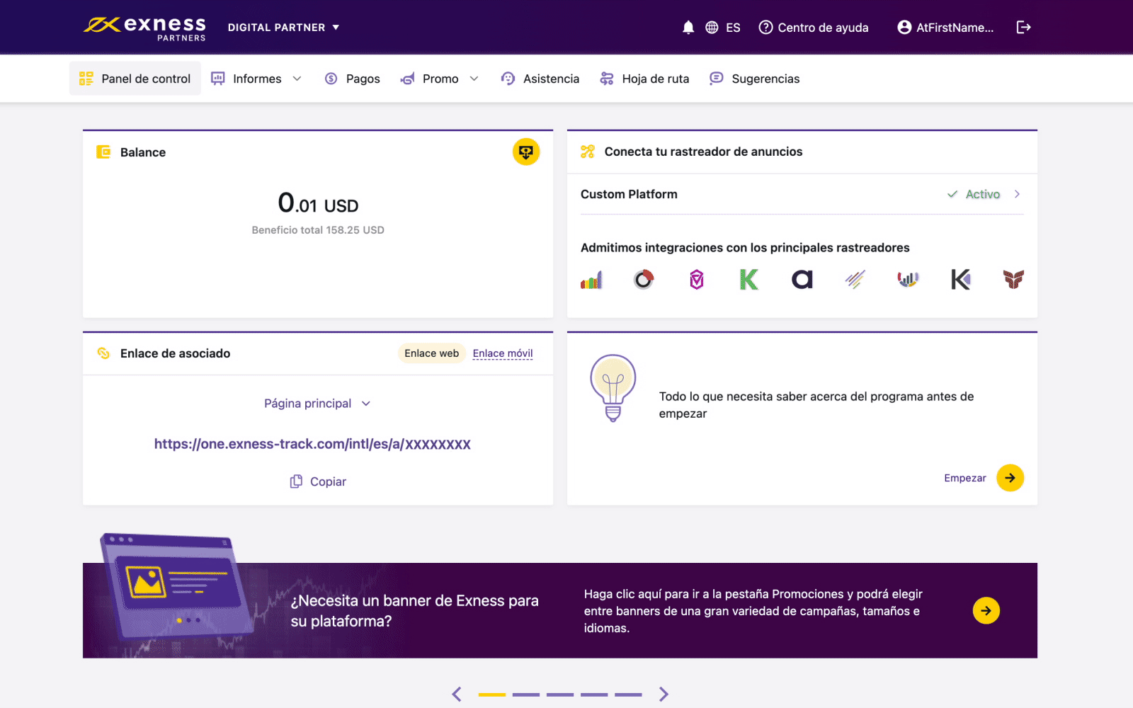
Task: Click the Exness Partners logo
Action: point(144,28)
